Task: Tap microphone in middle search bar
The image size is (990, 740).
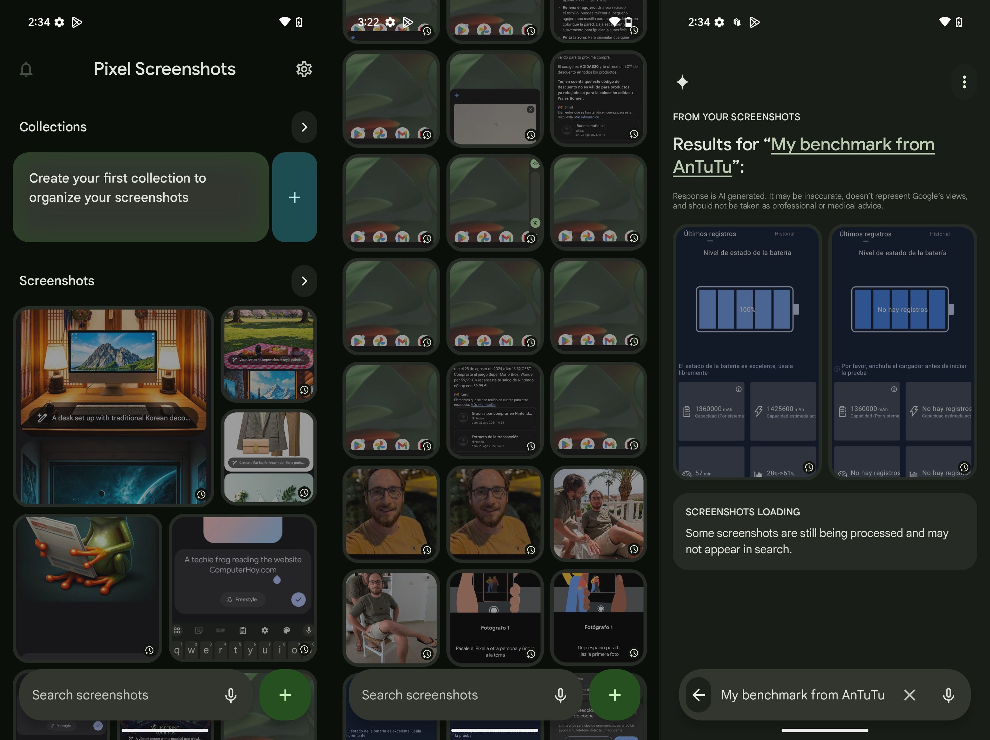Action: [560, 695]
